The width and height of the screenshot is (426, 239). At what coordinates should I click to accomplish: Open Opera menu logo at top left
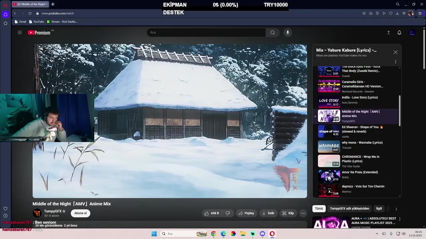(x=5, y=5)
